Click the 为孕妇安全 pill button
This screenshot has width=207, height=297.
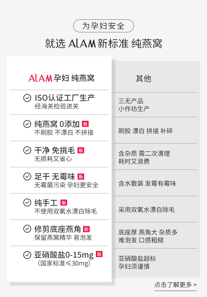[103, 26]
